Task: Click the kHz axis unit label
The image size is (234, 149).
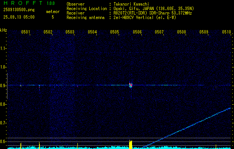Action: [x=3, y=30]
